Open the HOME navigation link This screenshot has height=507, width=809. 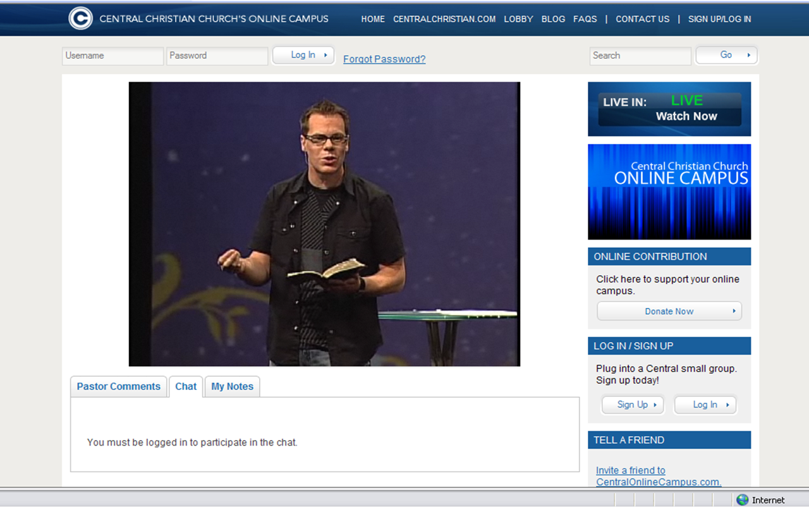click(x=373, y=19)
